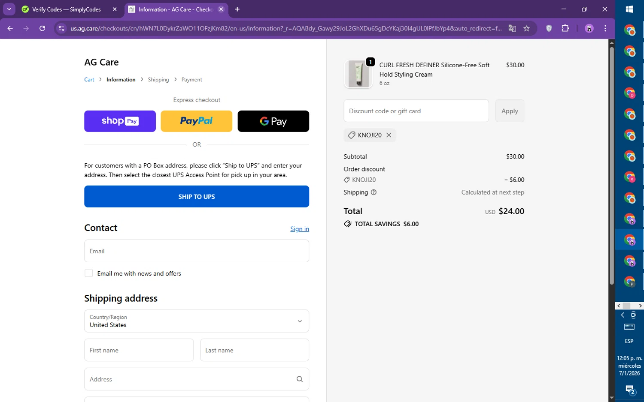Click the page scroll down arrow
The image size is (644, 402).
point(612,398)
